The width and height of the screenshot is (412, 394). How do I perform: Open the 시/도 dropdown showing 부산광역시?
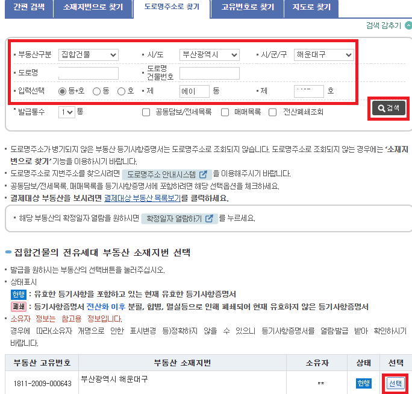(x=210, y=55)
